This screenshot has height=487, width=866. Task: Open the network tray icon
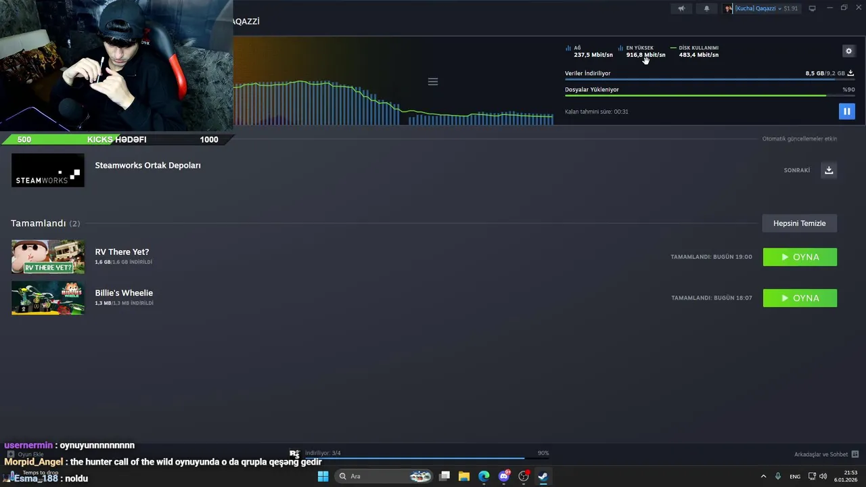tap(812, 476)
